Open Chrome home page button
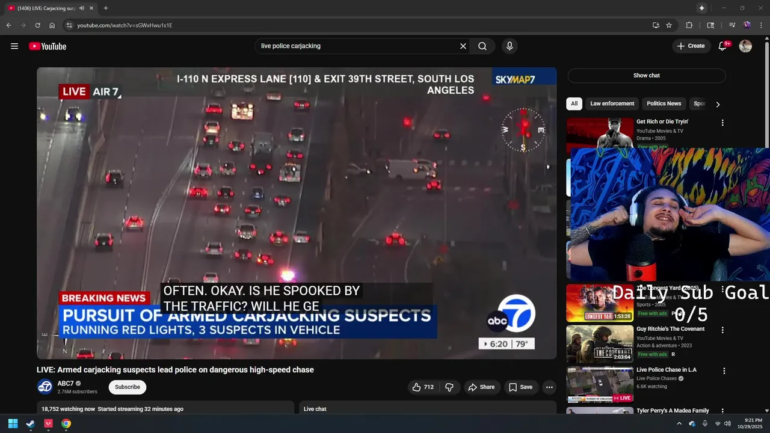770x433 pixels. (x=52, y=25)
